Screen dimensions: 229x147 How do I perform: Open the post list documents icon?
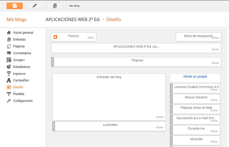[55, 6]
